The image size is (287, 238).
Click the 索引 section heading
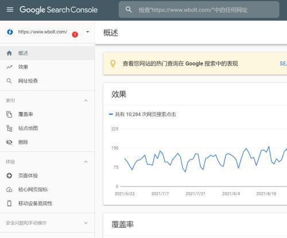click(x=10, y=100)
